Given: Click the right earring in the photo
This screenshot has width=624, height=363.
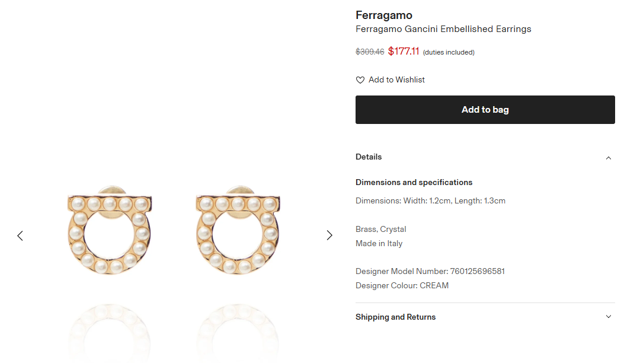Looking at the screenshot, I should coord(238,232).
